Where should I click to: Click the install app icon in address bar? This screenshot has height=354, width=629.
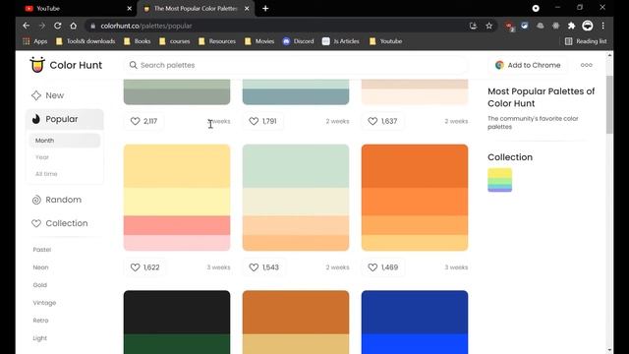point(473,26)
